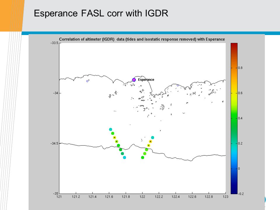This screenshot has height=210, width=280.
Task: Click the x-axis label '122.6'
Action: click(192, 197)
